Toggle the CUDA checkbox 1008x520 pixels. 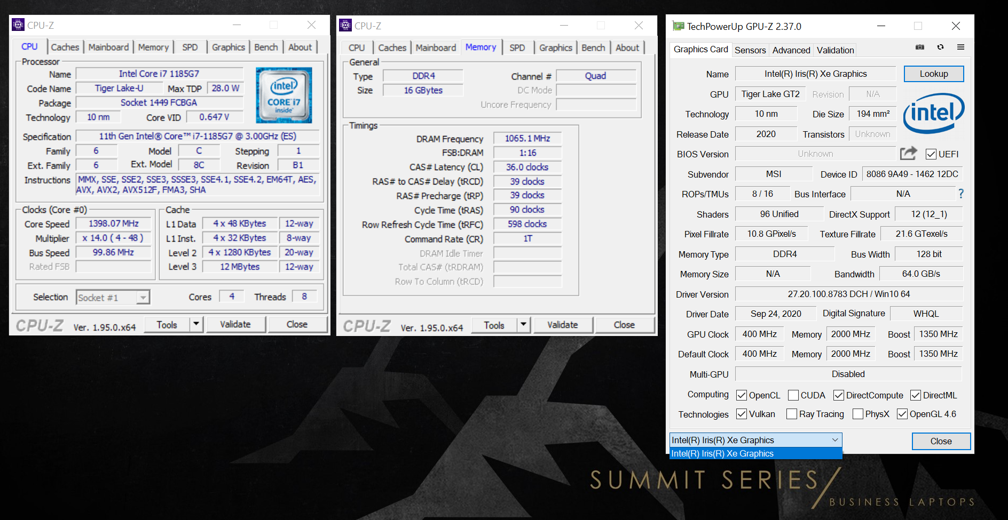coord(793,395)
